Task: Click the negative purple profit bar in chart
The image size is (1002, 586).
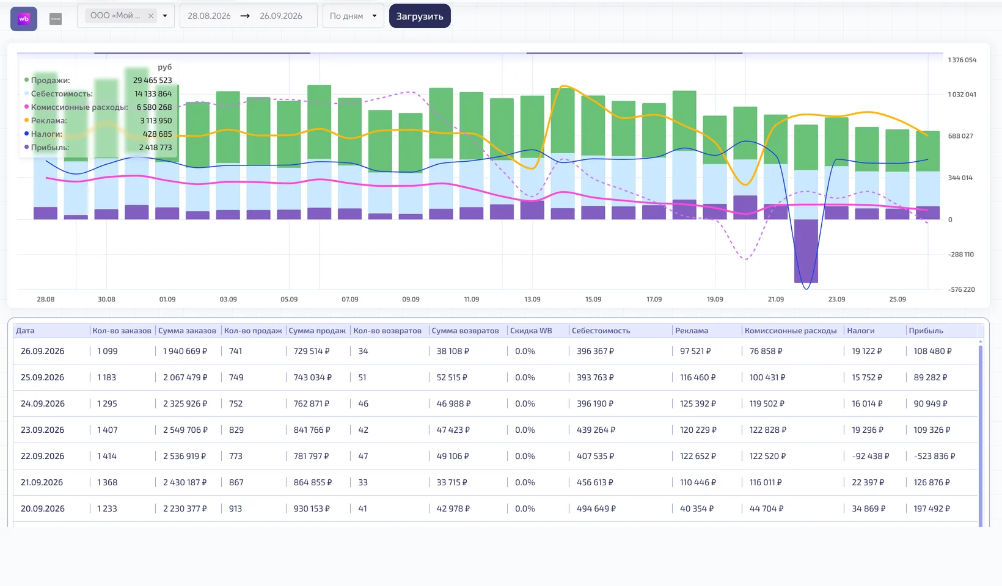Action: click(x=806, y=251)
